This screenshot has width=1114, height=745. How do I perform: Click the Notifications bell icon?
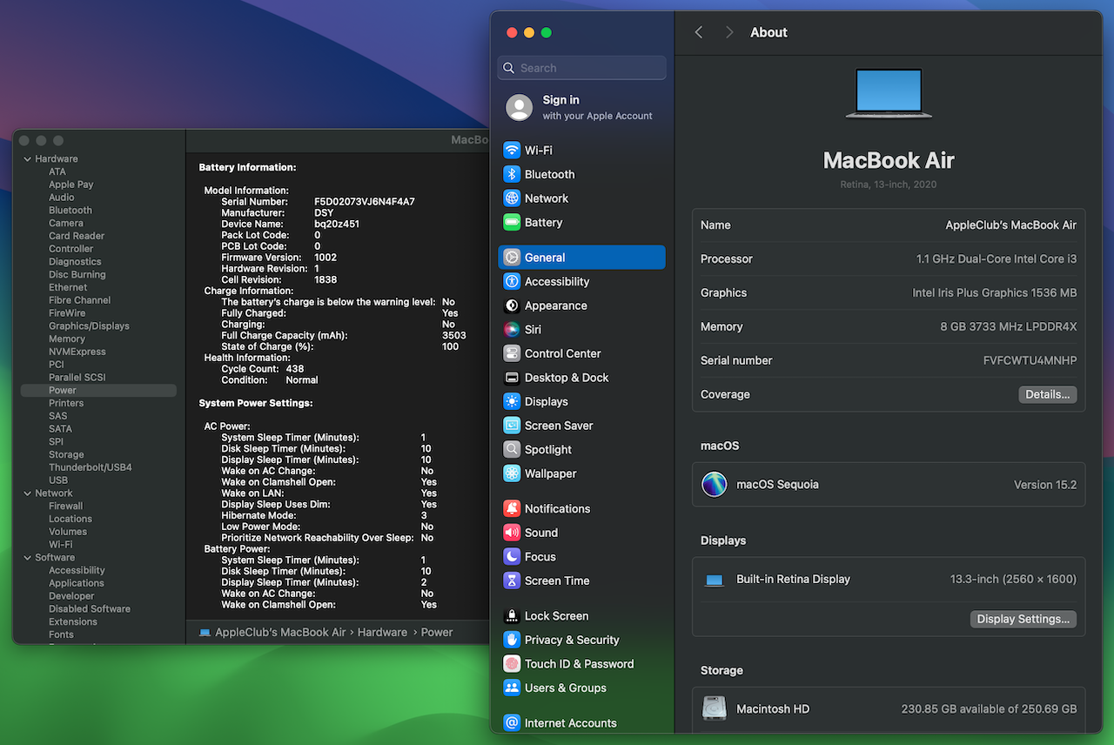(x=512, y=509)
